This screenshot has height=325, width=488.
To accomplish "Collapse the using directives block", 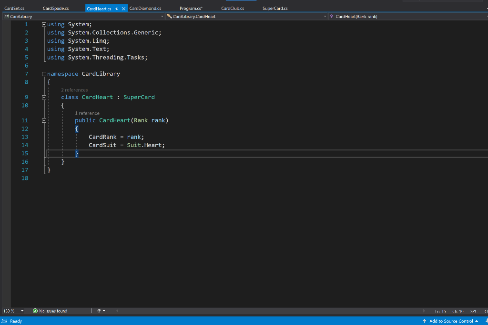I will 44,25.
